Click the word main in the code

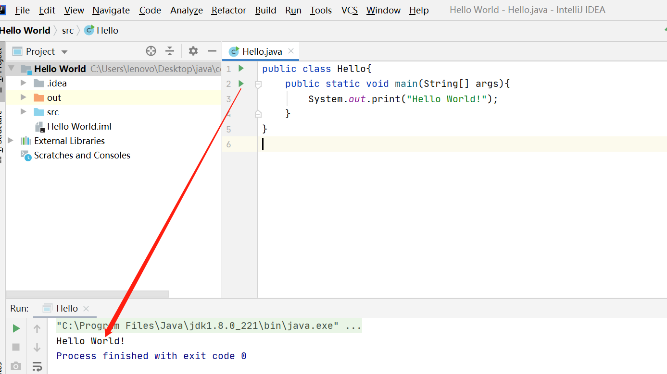click(x=406, y=84)
